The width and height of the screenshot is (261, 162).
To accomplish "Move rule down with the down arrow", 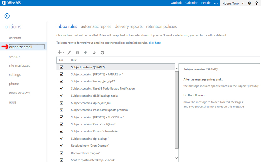I will (x=94, y=53).
